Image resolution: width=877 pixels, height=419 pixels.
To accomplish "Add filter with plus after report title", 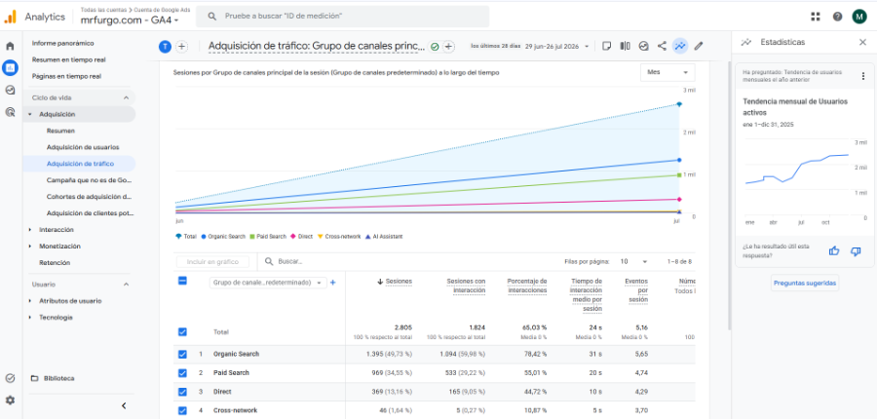I will click(x=448, y=47).
